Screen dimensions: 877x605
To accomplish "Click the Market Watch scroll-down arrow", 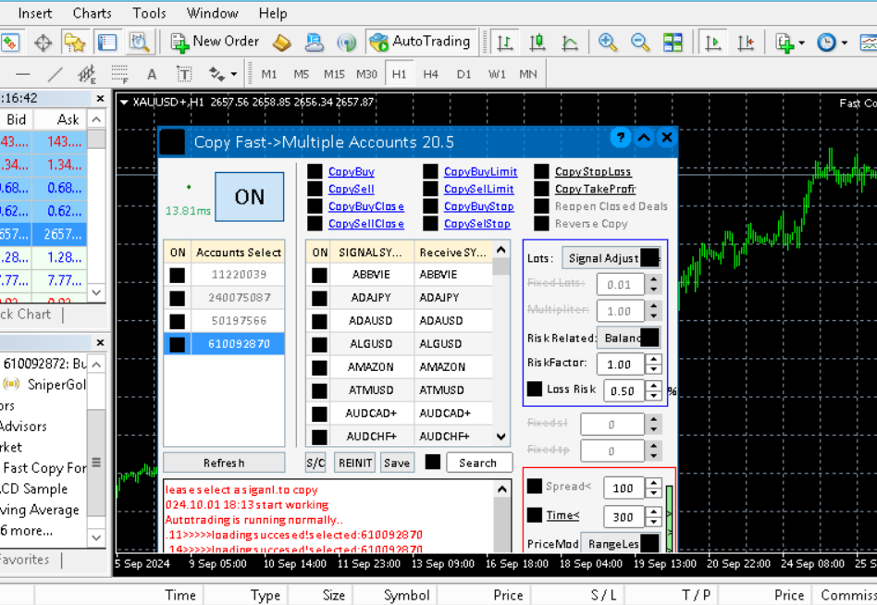I will pos(96,292).
